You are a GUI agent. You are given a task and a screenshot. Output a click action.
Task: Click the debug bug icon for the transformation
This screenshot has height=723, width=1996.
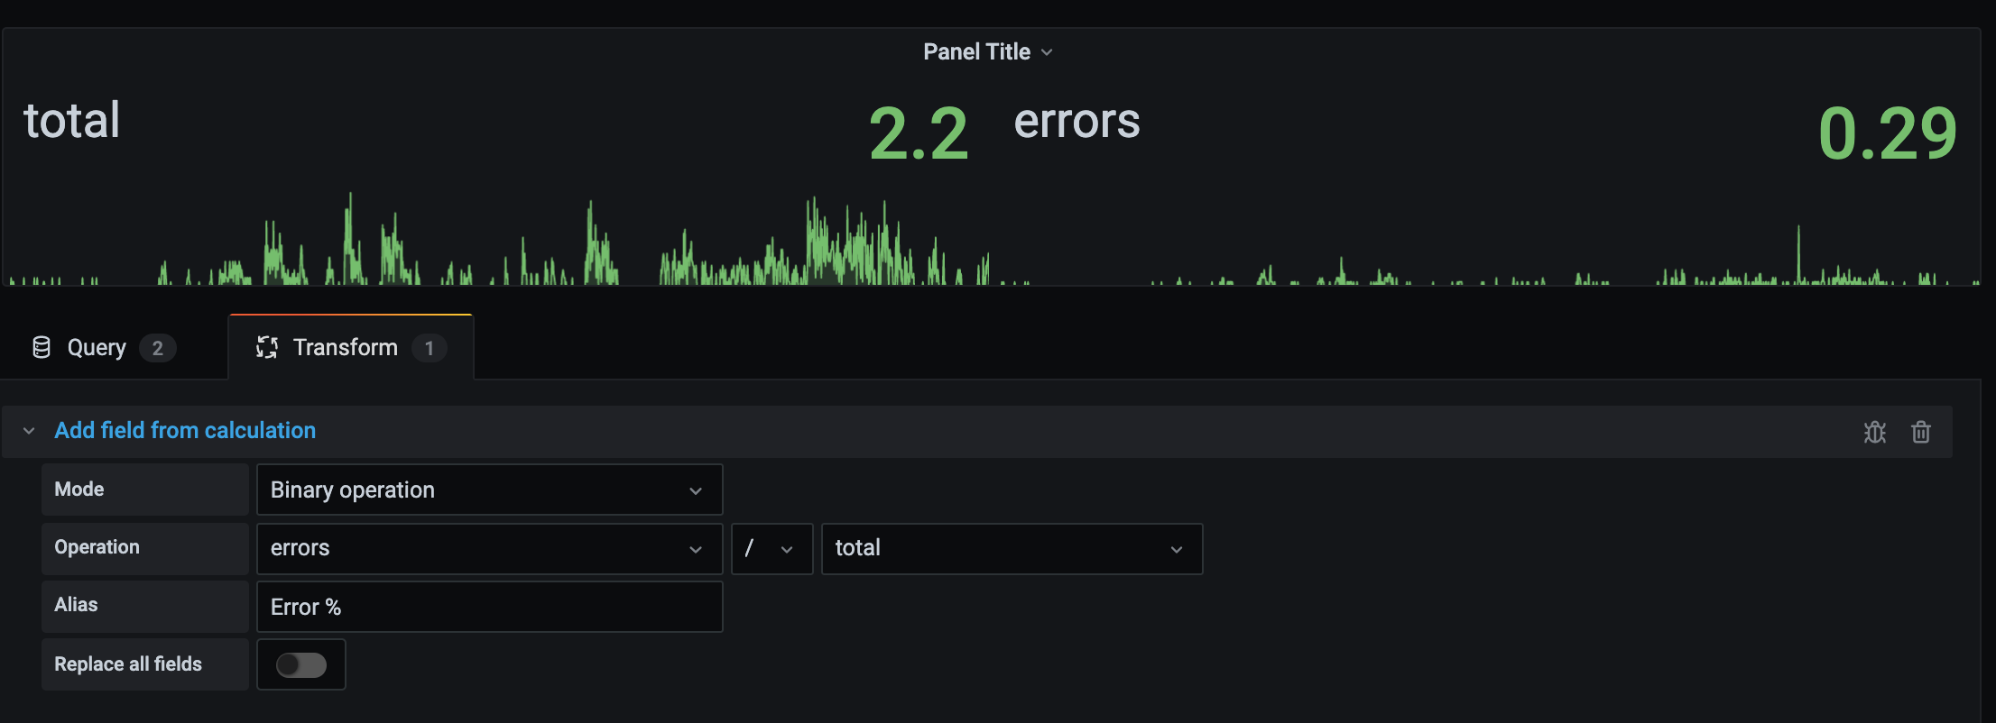point(1875,432)
